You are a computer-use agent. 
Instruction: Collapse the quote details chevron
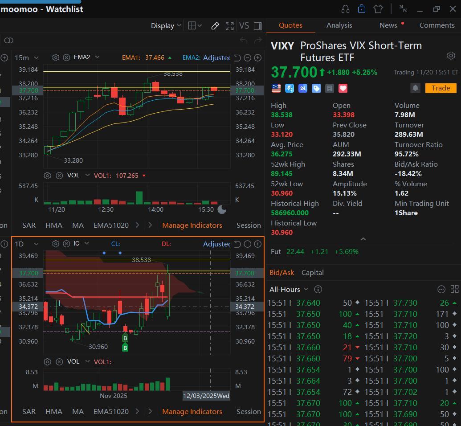363,239
